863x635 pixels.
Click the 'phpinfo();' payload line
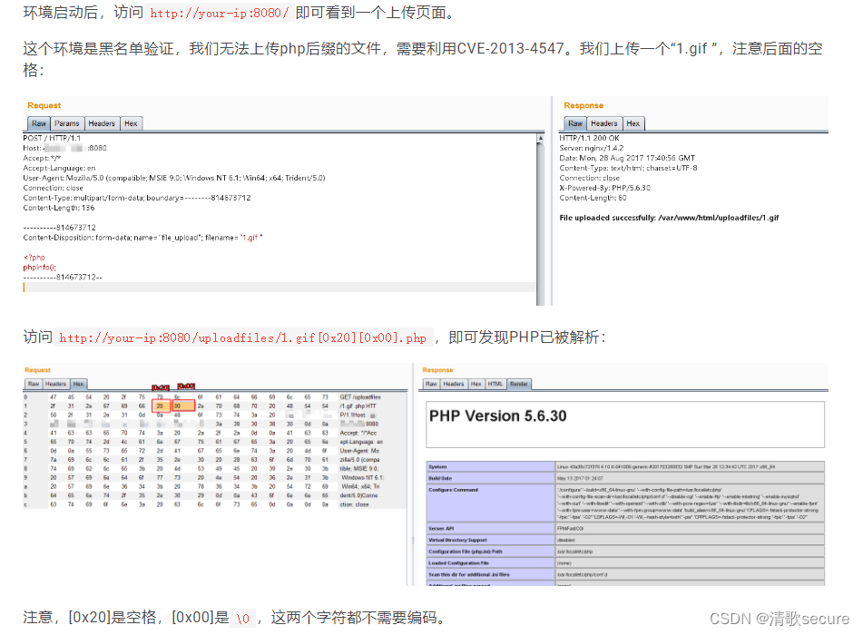(40, 268)
